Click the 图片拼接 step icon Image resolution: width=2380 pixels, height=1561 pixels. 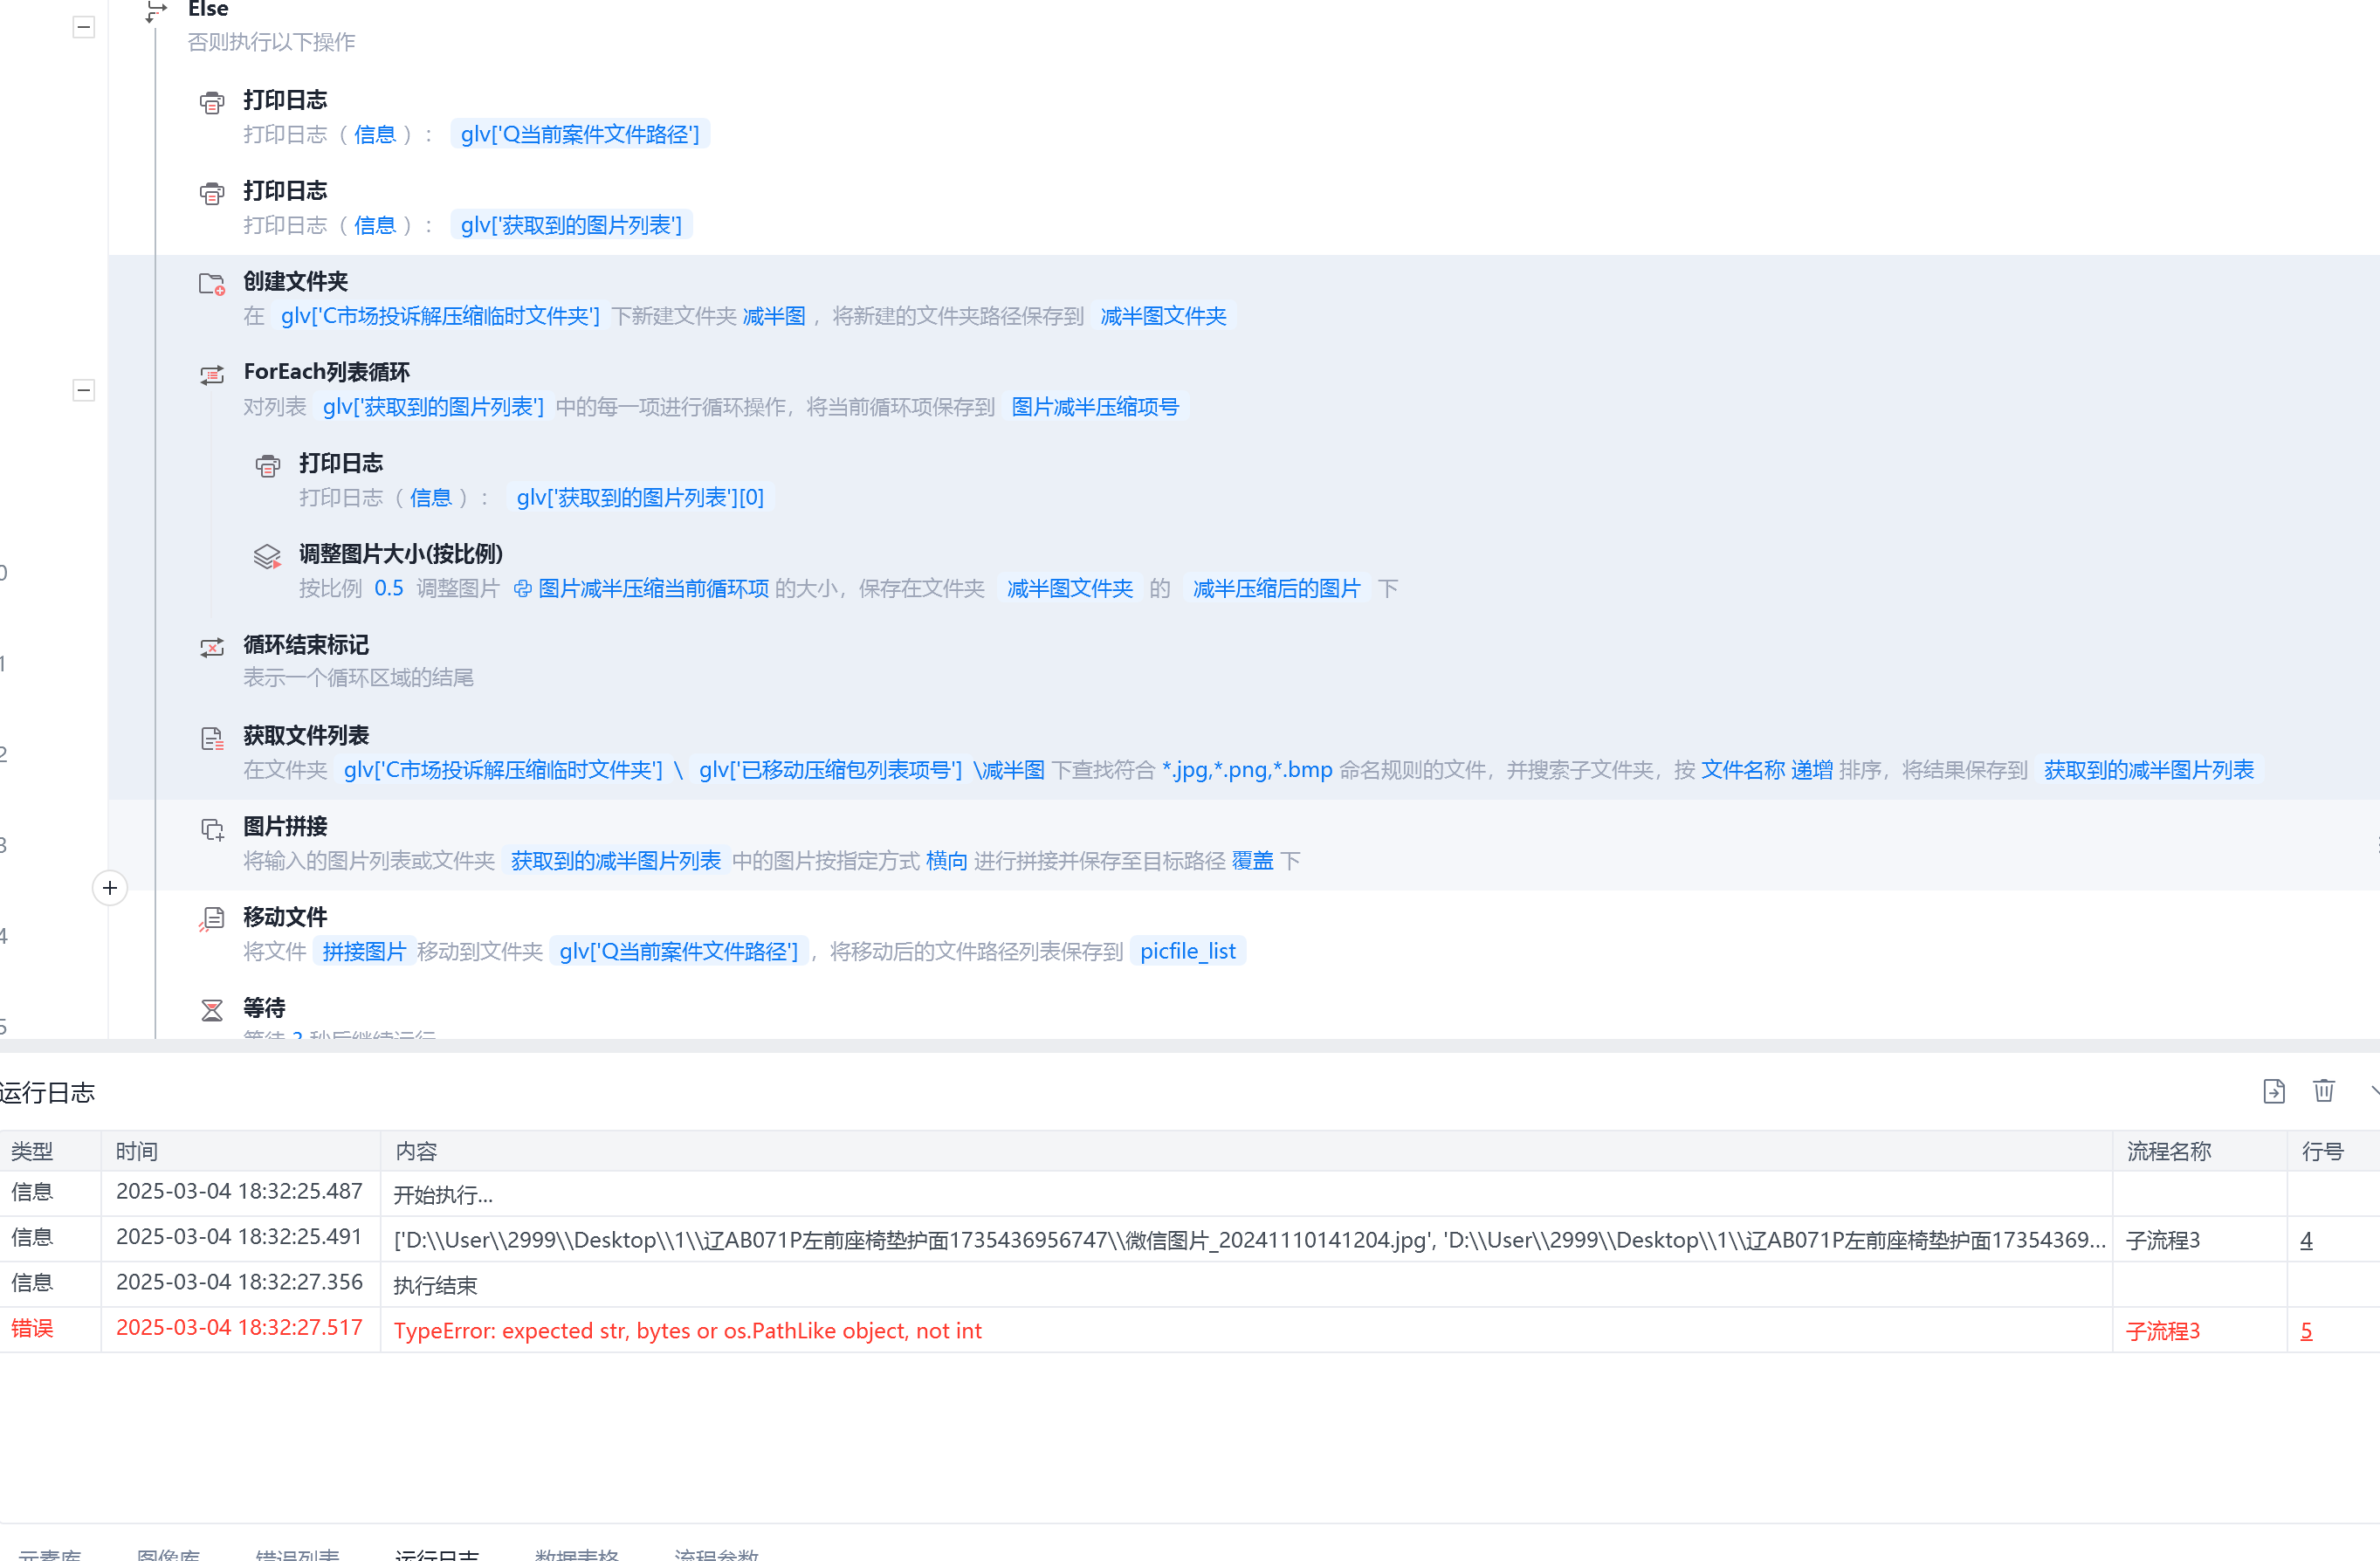[x=211, y=829]
